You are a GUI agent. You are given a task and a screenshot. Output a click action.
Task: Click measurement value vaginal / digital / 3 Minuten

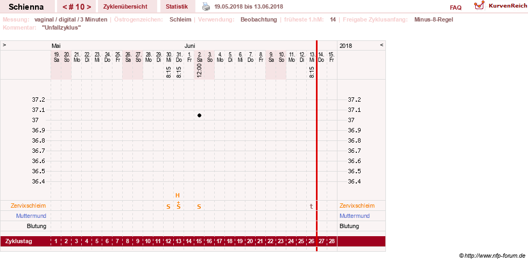pyautogui.click(x=71, y=19)
